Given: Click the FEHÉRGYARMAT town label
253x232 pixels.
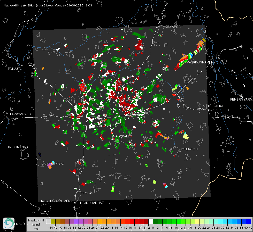Looking at the screenshot, I should tap(242, 100).
